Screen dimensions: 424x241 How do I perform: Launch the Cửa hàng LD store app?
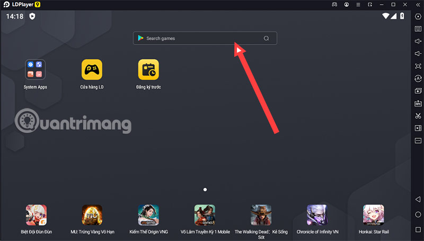pos(92,70)
